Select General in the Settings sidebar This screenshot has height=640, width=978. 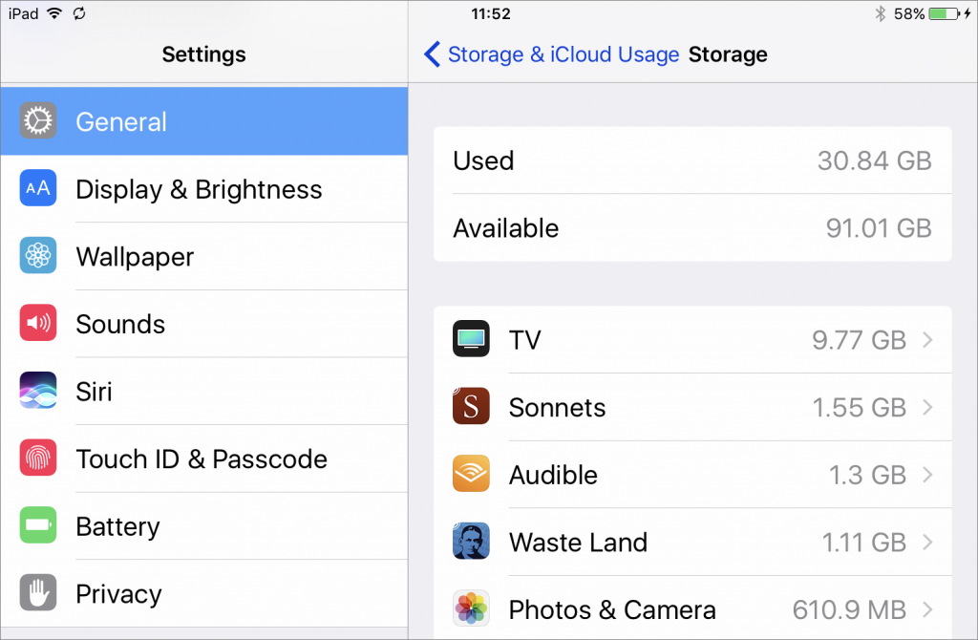click(120, 120)
